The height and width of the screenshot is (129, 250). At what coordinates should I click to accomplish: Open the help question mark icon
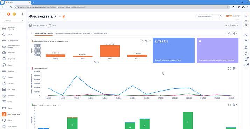[246, 26]
